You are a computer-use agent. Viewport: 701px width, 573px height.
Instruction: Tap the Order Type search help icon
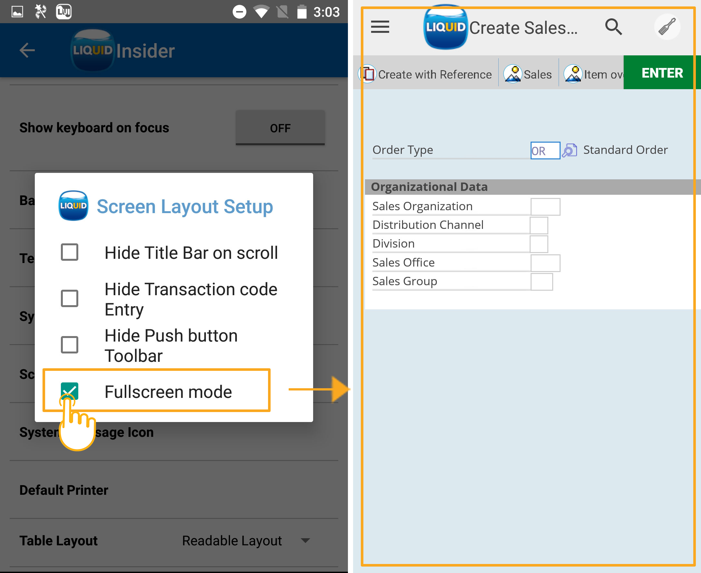[570, 150]
